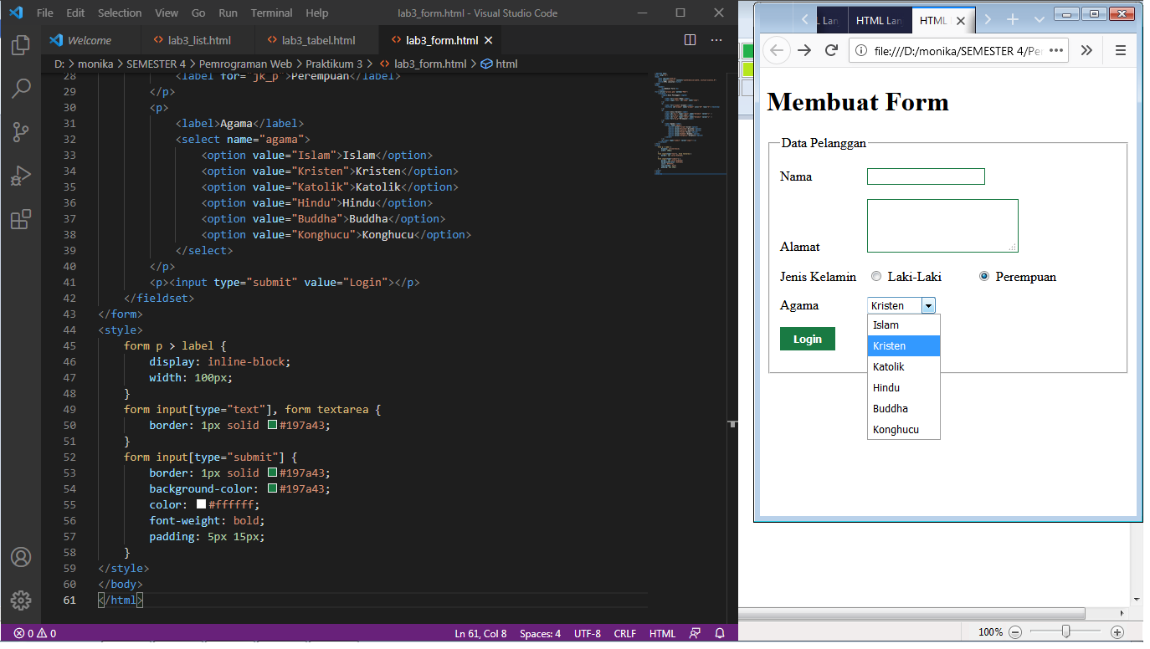
Task: Zoom out with minus button
Action: (x=1015, y=632)
